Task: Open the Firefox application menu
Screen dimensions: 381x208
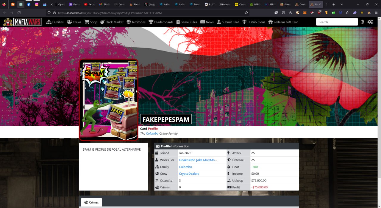Action: pyautogui.click(x=376, y=13)
